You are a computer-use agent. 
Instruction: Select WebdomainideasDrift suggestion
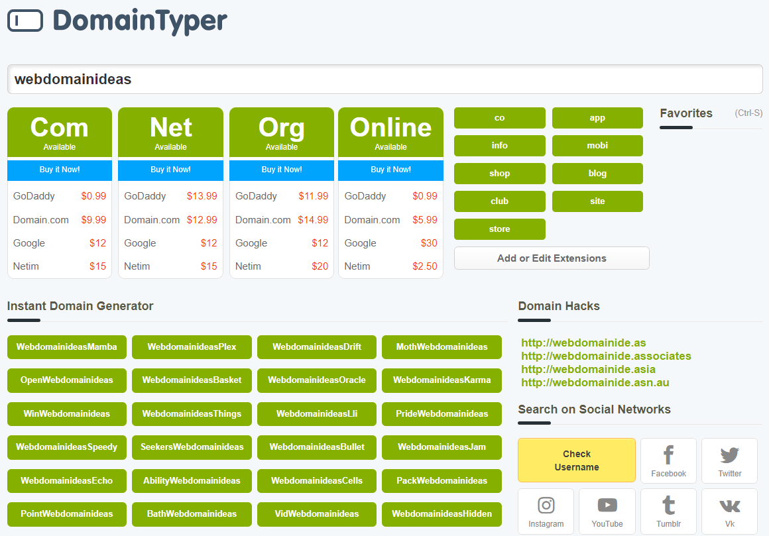(x=317, y=347)
